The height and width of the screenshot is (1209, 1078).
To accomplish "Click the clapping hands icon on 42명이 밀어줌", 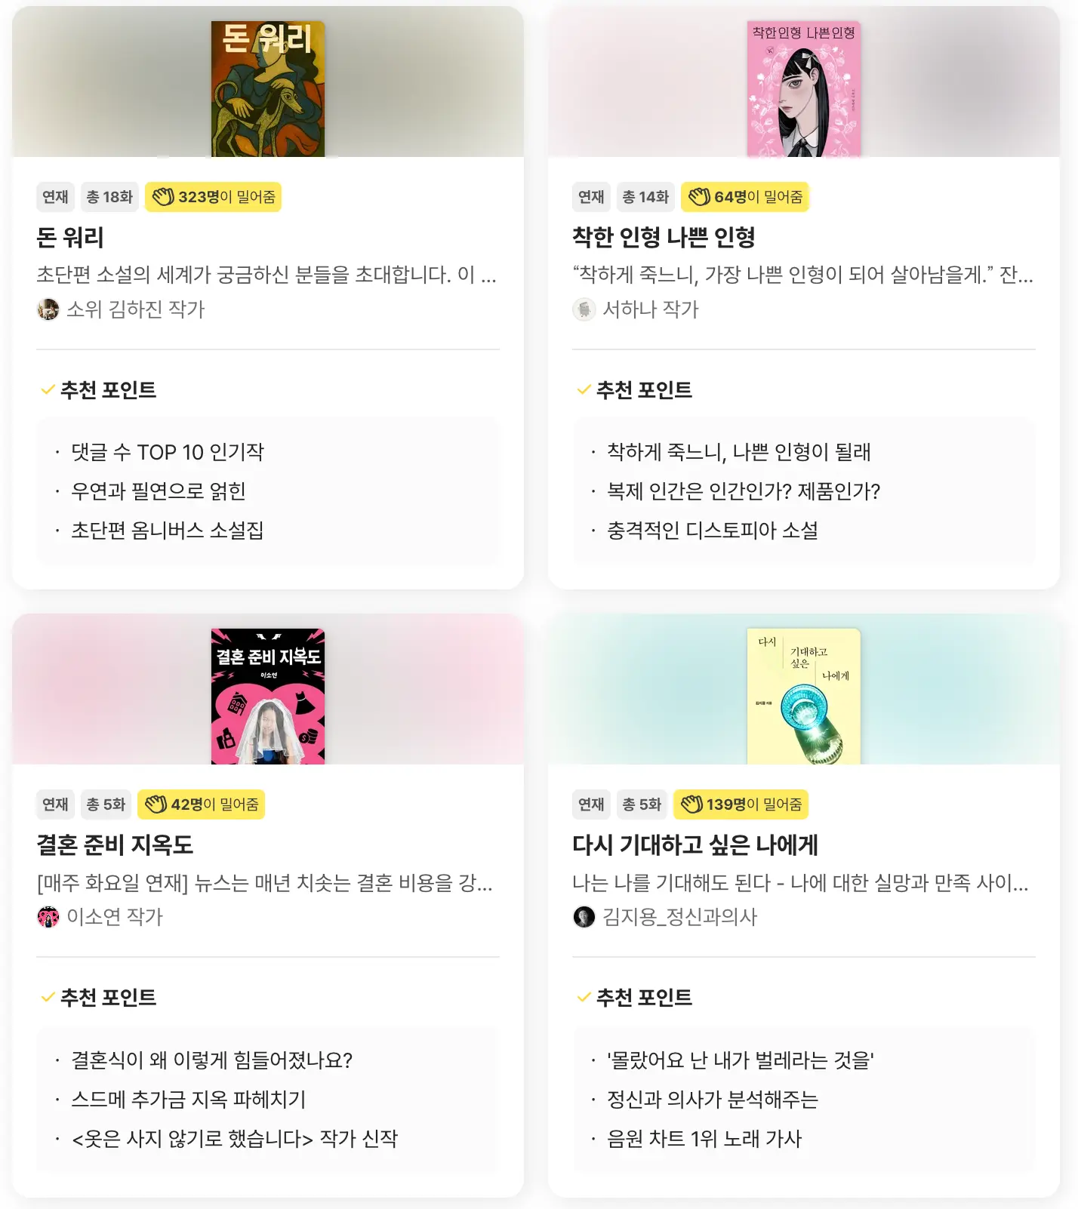I will (x=156, y=804).
